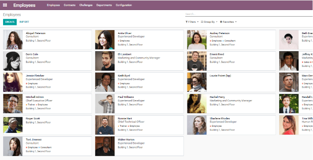Click the funnel icon beside Filters
This screenshot has height=160, width=313.
(187, 22)
